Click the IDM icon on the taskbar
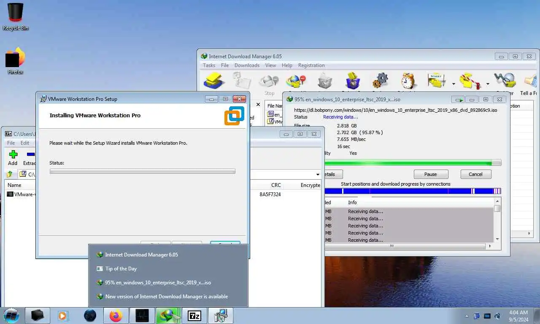540x324 pixels. tap(168, 316)
